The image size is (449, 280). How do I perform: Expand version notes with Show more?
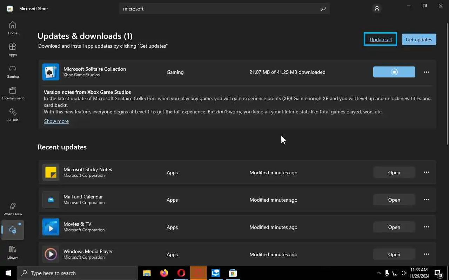56,121
